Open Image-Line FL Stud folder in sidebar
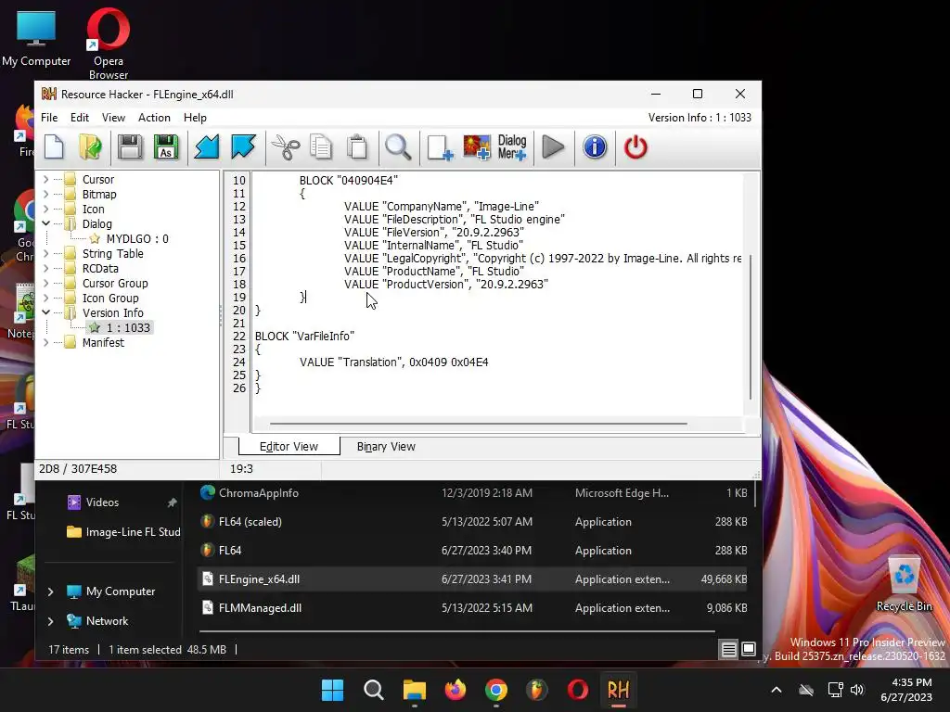Image resolution: width=950 pixels, height=712 pixels. coord(123,531)
